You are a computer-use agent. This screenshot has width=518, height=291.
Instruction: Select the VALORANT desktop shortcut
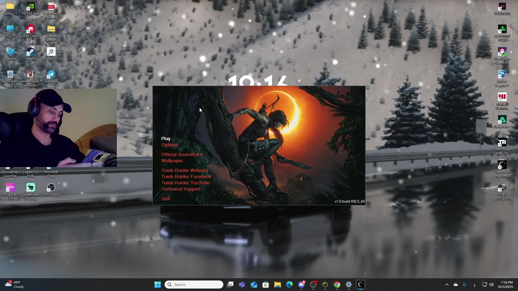pyautogui.click(x=502, y=9)
